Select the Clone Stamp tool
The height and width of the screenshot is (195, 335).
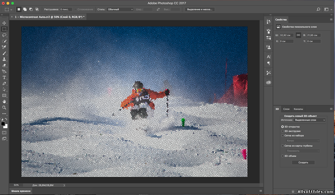pyautogui.click(x=4, y=59)
